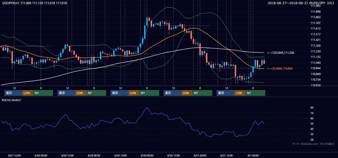
Task: Click price axis label 110.658
Action: coord(316,85)
